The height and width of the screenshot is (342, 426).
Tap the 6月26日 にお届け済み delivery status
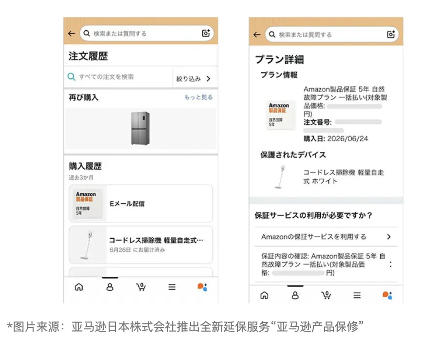[137, 249]
